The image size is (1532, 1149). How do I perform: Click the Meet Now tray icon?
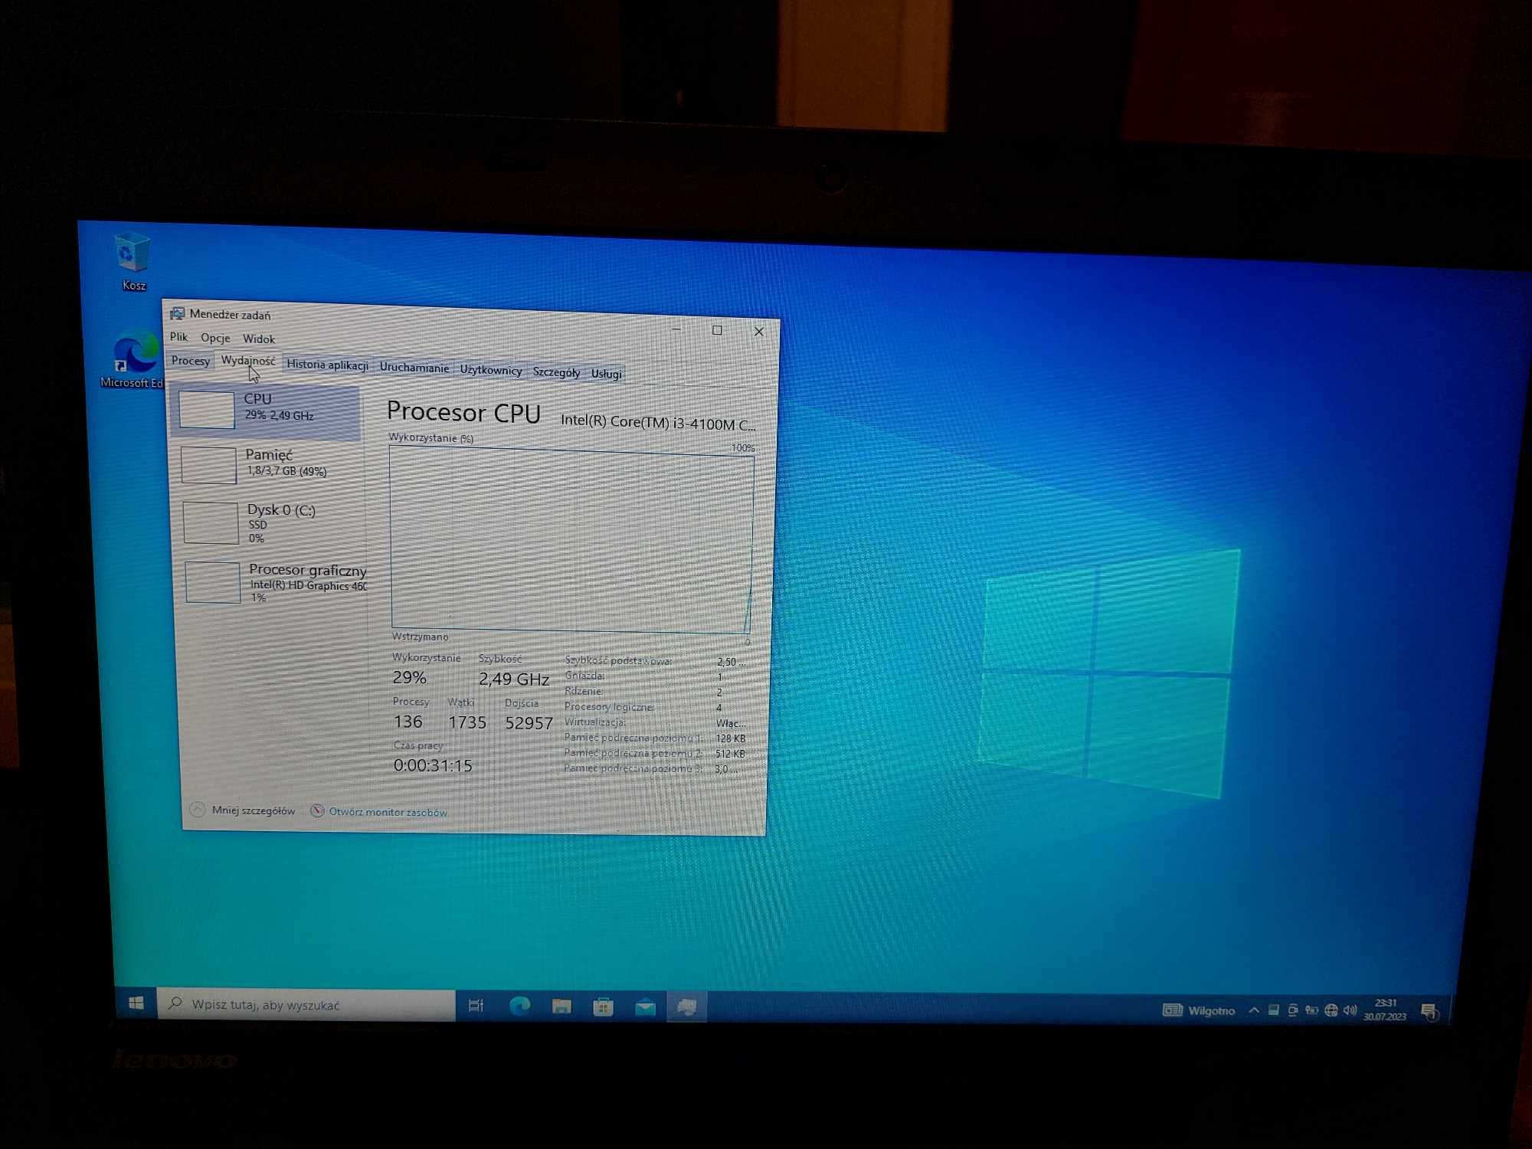pos(1292,1010)
